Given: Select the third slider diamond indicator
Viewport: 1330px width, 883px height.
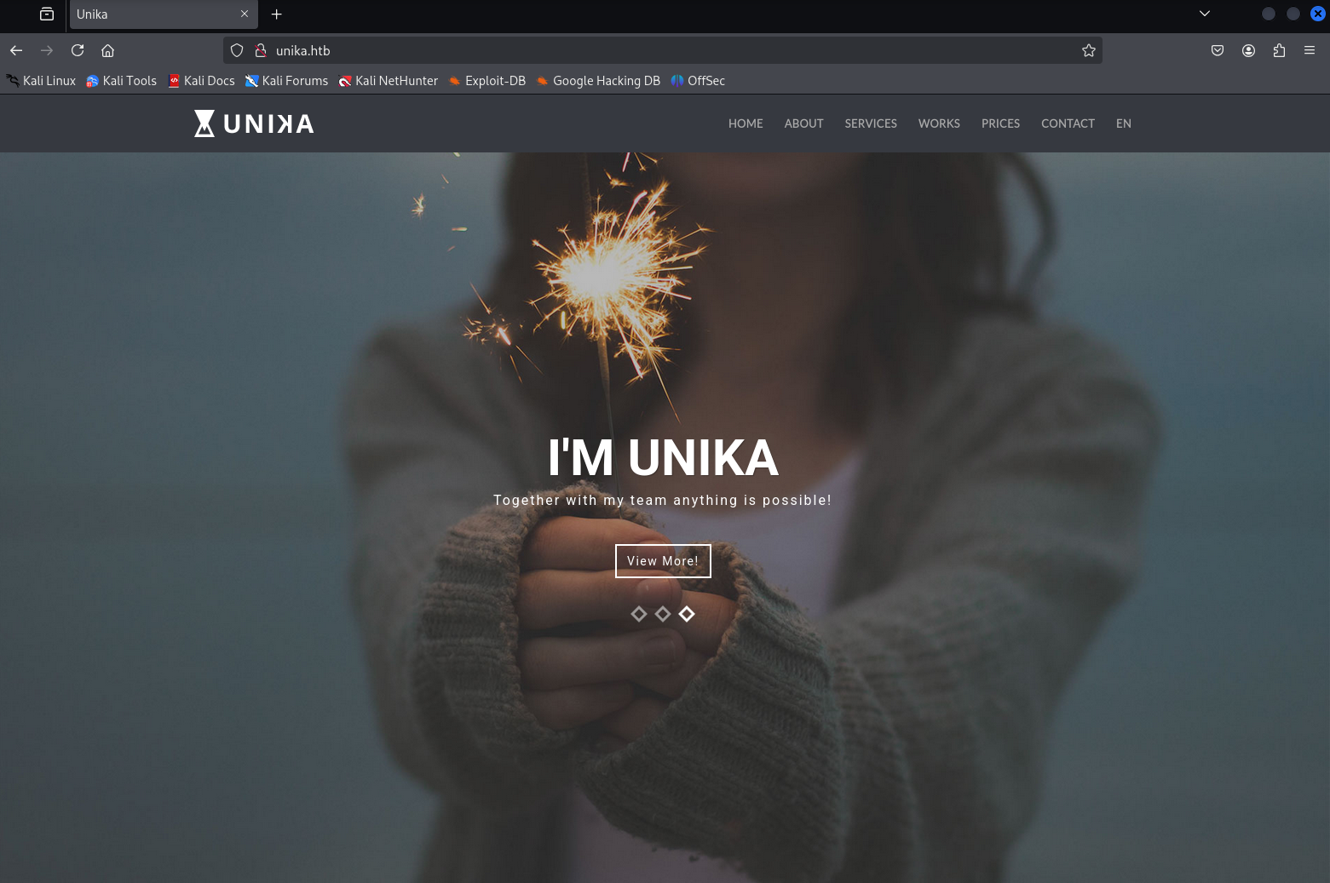Looking at the screenshot, I should point(687,614).
